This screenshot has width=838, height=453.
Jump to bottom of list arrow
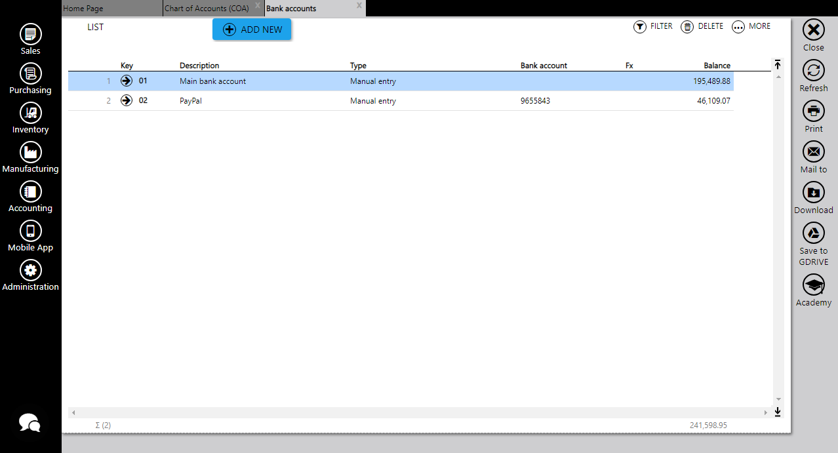tap(778, 412)
